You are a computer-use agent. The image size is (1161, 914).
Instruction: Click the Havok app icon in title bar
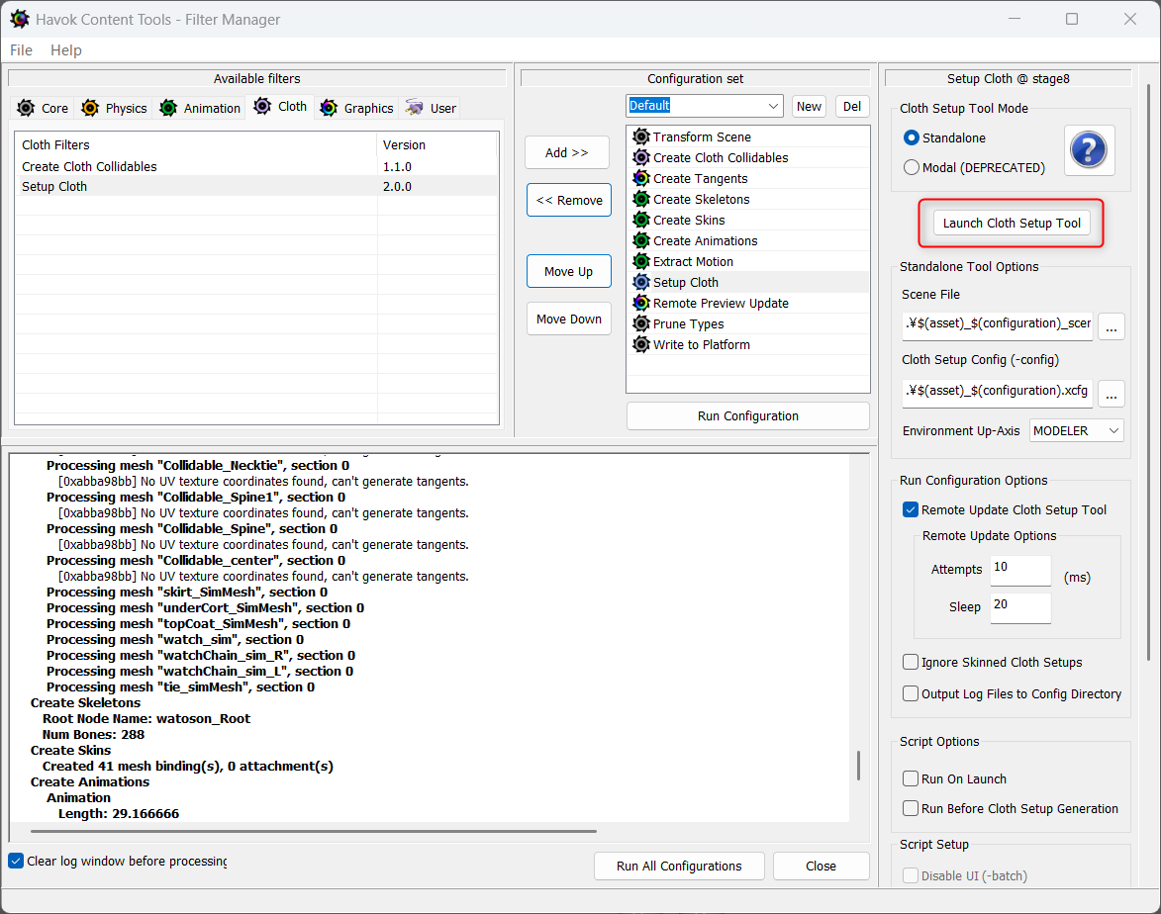(x=20, y=19)
